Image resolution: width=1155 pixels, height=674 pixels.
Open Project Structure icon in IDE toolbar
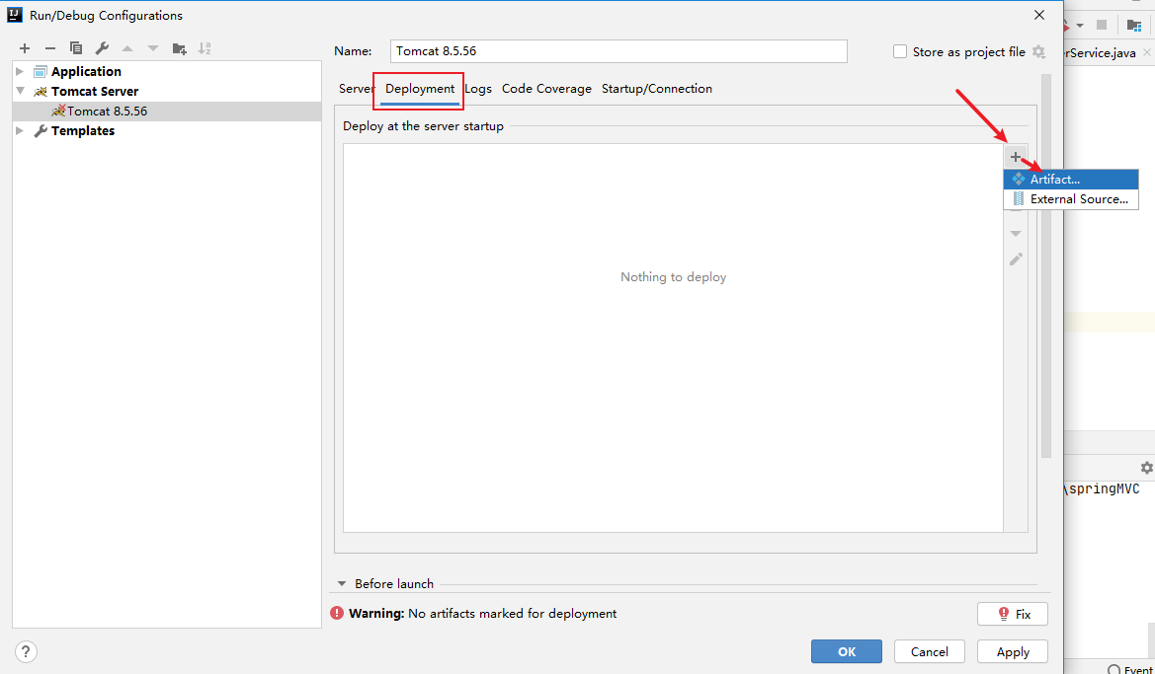[x=1134, y=25]
